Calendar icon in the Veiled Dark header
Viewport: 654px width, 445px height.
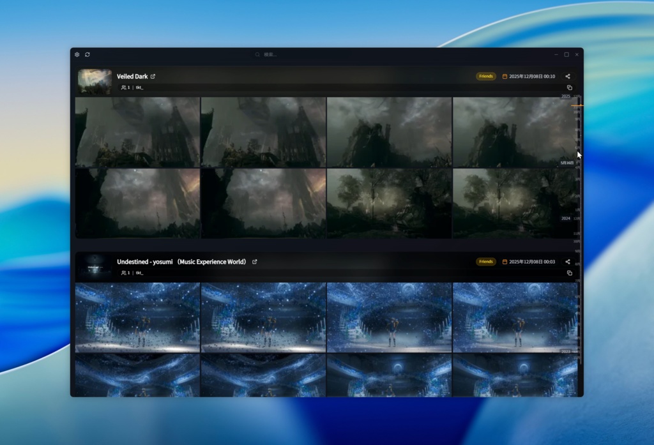[x=505, y=77]
